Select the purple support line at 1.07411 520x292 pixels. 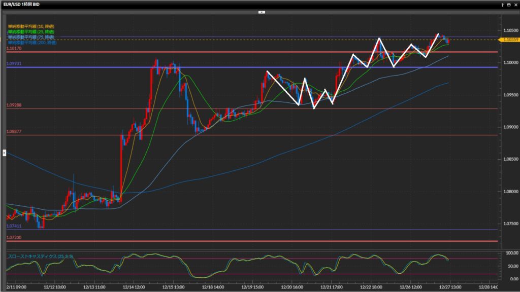(254, 230)
